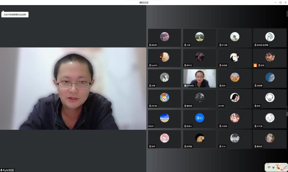Click the muted mic icon beside 王sir
The image size is (288, 172).
pyautogui.click(x=220, y=146)
